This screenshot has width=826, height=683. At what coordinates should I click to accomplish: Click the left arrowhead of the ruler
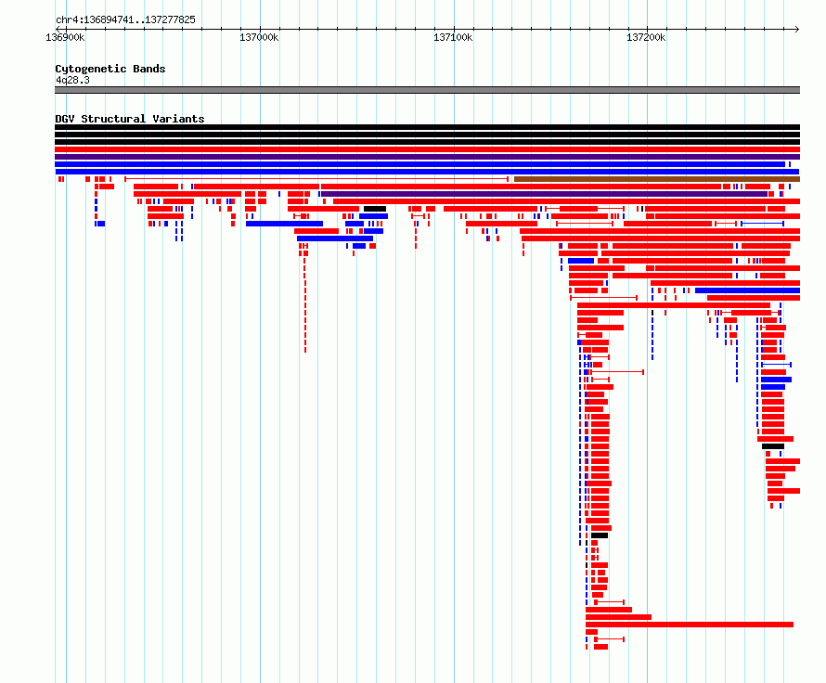(58, 29)
